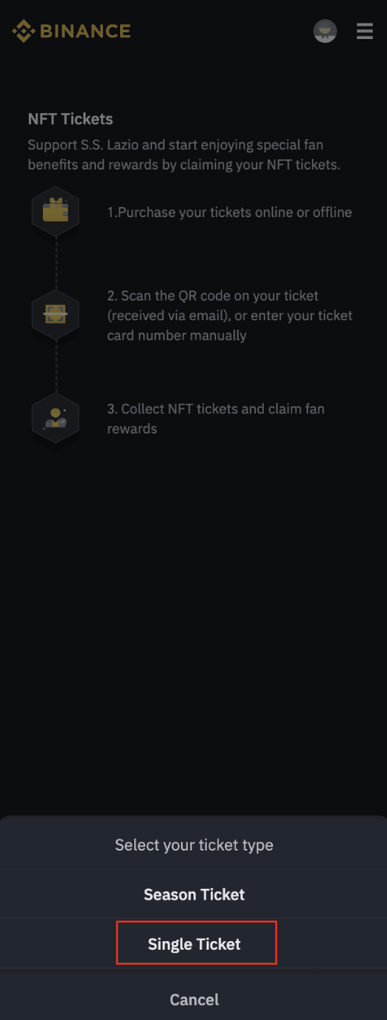Tap the user checkmark icon for step 3
This screenshot has height=1020, width=387.
click(55, 418)
